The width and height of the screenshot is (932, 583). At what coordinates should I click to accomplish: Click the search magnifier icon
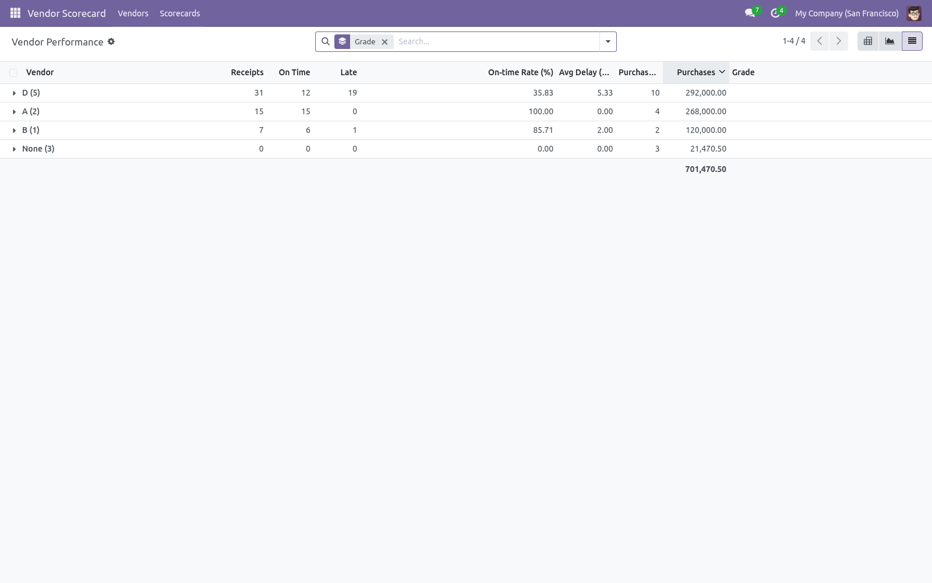pos(326,41)
